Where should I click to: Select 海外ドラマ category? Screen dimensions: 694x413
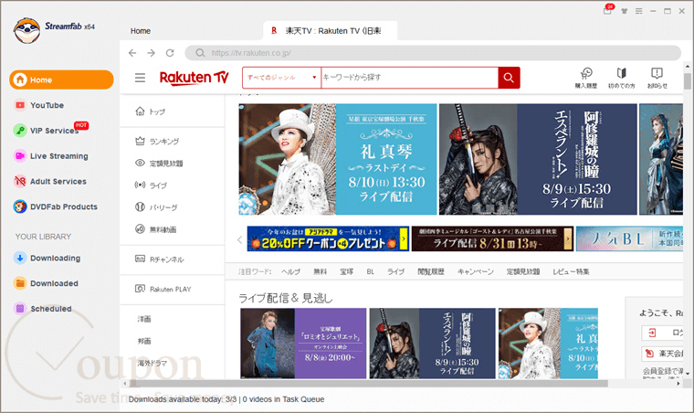[152, 363]
